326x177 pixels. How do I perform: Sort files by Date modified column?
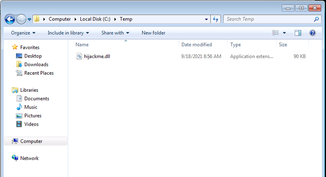tap(197, 45)
